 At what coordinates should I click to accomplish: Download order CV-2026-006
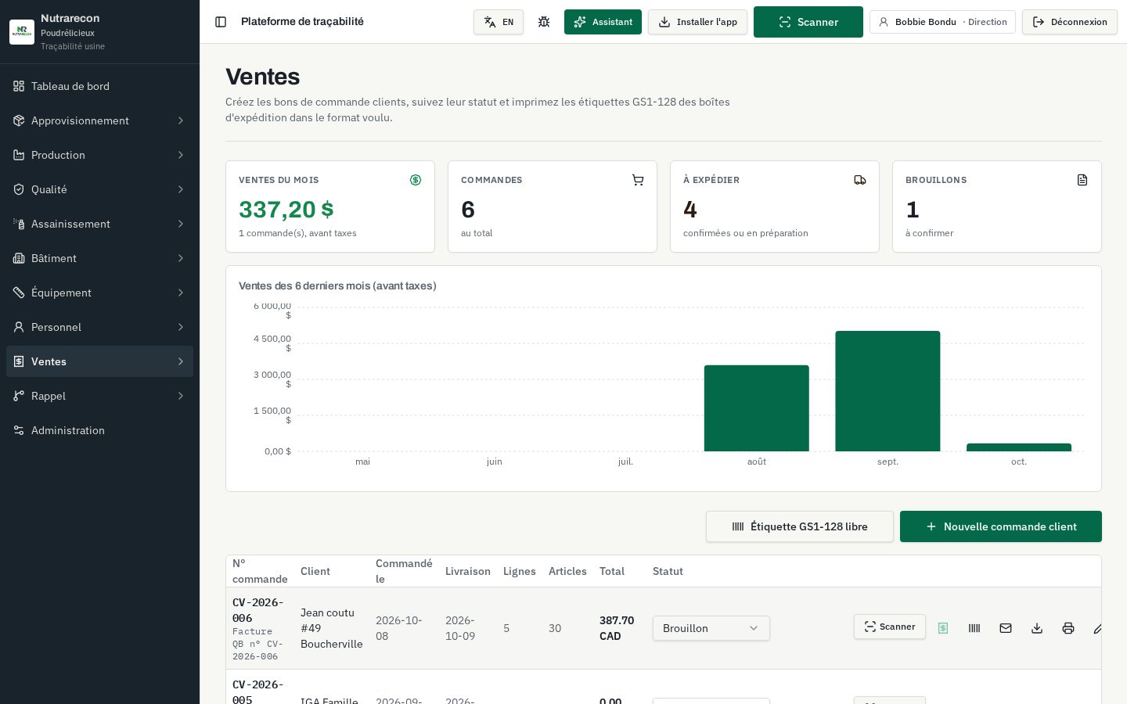pyautogui.click(x=1037, y=628)
